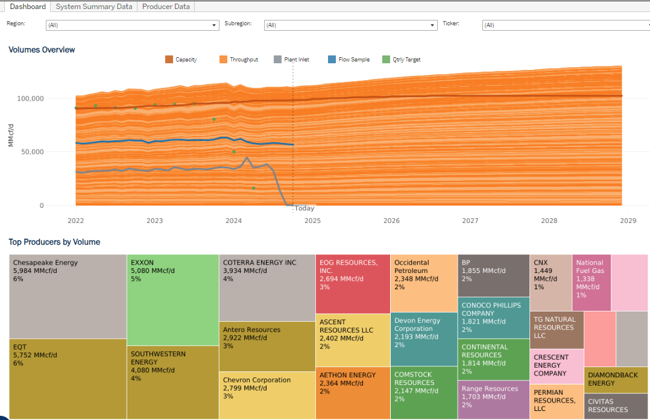650x420 pixels.
Task: Select the Diamondback Energy tile
Action: pyautogui.click(x=616, y=380)
